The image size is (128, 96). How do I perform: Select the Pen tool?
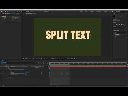[x=21, y=11]
